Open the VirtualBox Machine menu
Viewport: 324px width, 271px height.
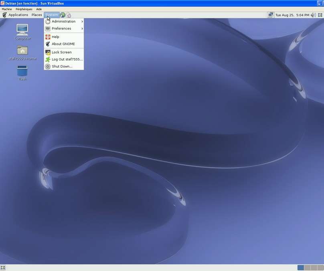[7, 9]
